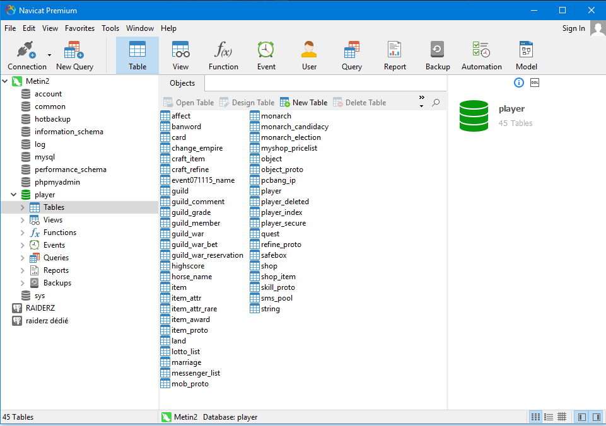
Task: Select the raiderz dédié connection
Action: click(x=47, y=321)
